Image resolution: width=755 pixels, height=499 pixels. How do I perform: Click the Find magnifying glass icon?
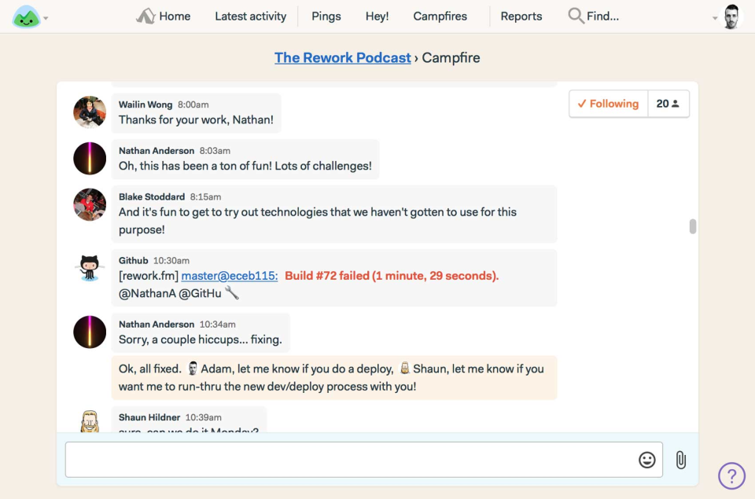click(576, 16)
